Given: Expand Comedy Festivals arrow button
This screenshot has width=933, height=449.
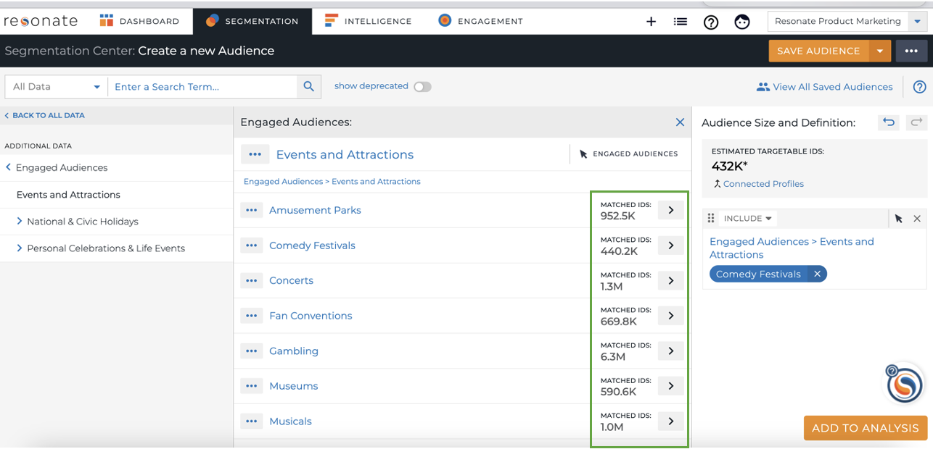Looking at the screenshot, I should pyautogui.click(x=671, y=246).
